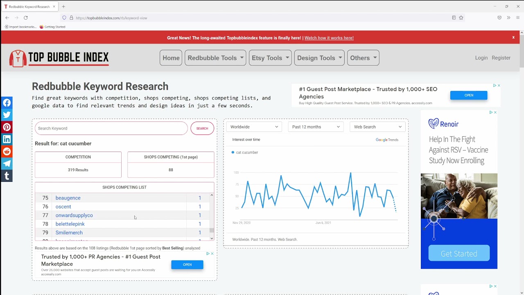Image resolution: width=524 pixels, height=295 pixels.
Task: Open the Worldwide region dropdown
Action: tap(254, 127)
